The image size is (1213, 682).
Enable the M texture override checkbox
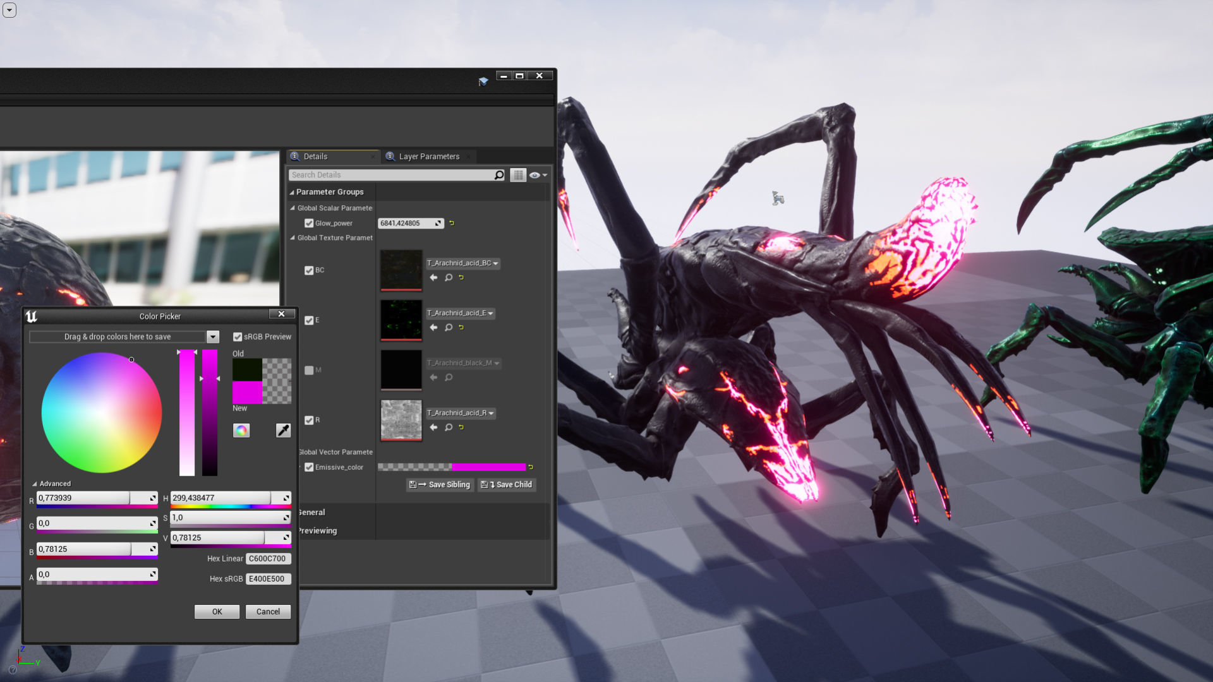pos(309,371)
